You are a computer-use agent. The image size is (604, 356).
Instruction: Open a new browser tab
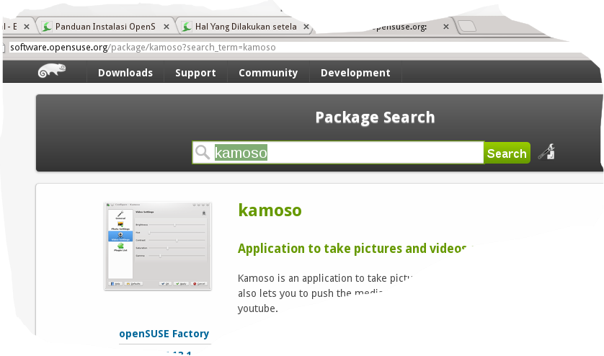coord(467,26)
